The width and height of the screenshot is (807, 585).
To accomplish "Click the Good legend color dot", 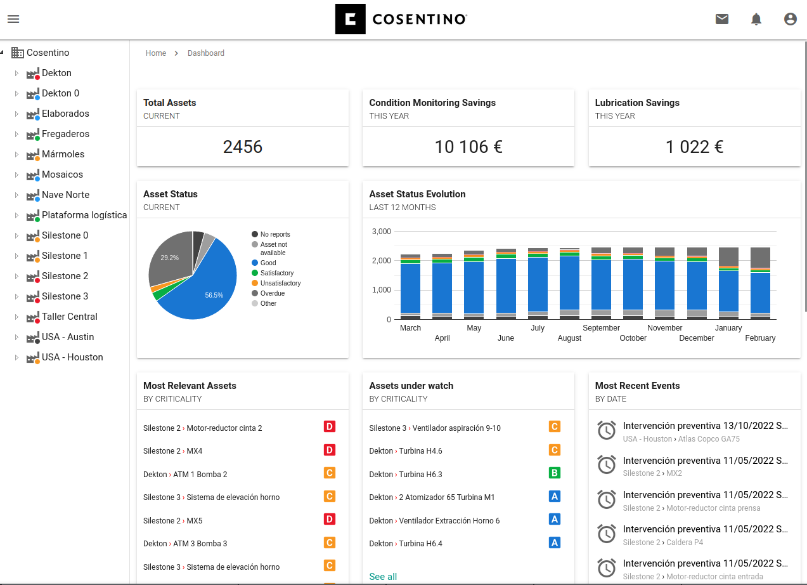I will (255, 263).
